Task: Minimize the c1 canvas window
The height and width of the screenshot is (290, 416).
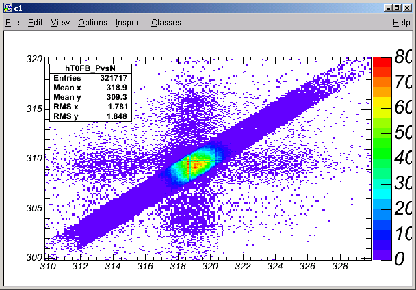Action: (388, 8)
